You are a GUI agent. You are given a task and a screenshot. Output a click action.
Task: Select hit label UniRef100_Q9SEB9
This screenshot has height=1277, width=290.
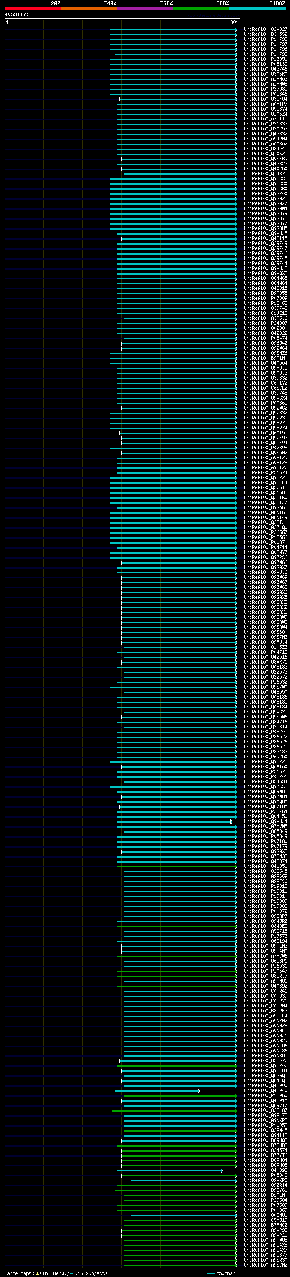[x=266, y=159]
